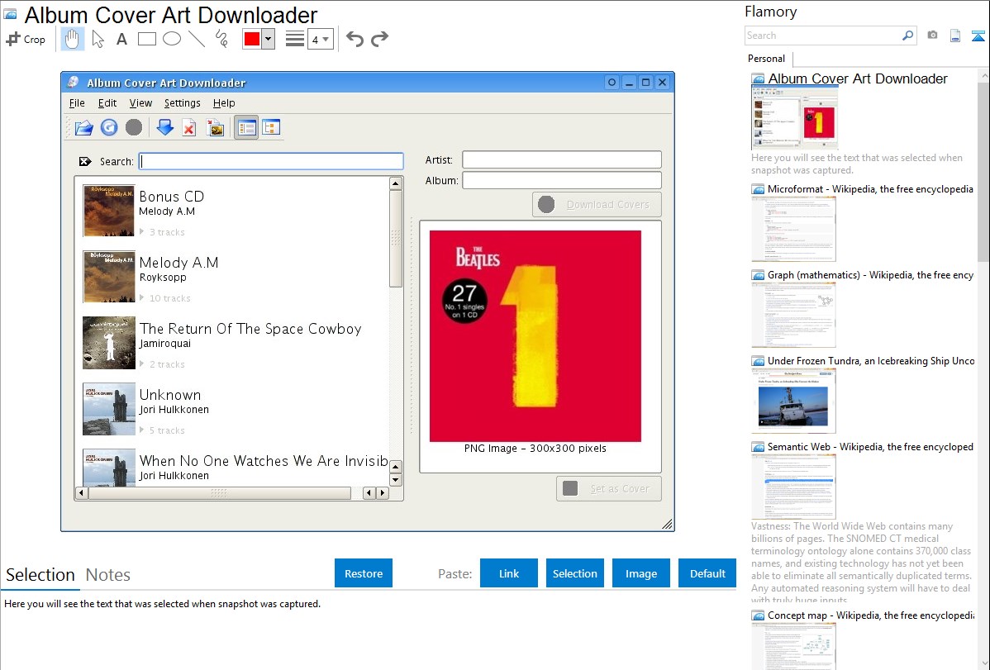Pick the ellipse shape tool
Image resolution: width=990 pixels, height=670 pixels.
[x=172, y=39]
